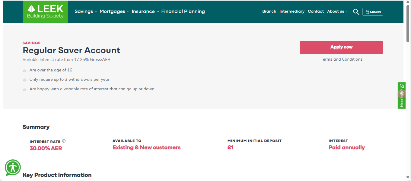
Task: Open the Need help? side tab
Action: 402,95
